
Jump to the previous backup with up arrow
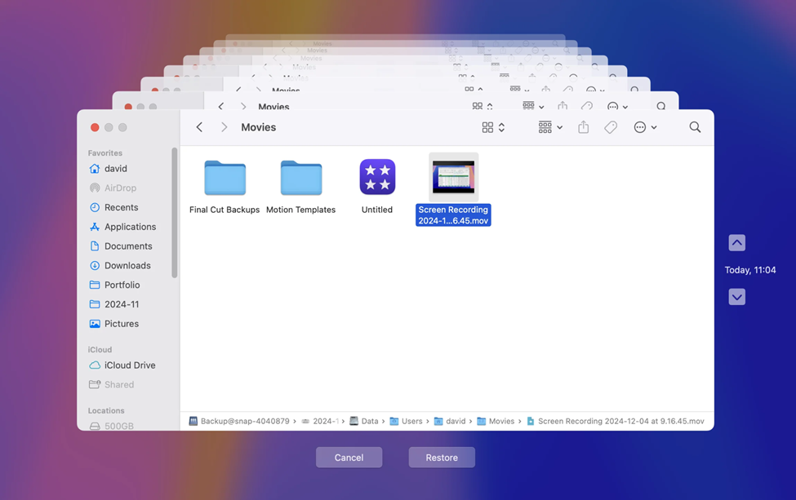[736, 243]
